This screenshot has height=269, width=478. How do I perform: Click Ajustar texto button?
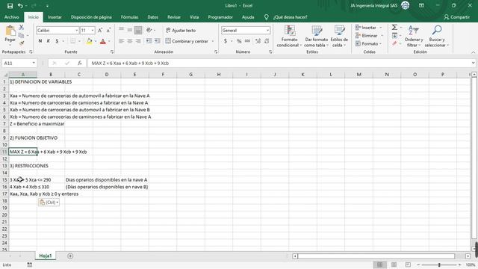click(x=181, y=30)
